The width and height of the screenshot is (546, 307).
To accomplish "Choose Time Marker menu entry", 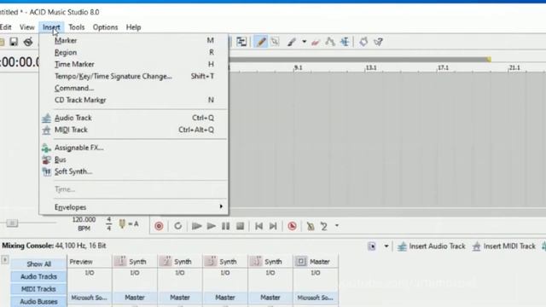I will (134, 64).
